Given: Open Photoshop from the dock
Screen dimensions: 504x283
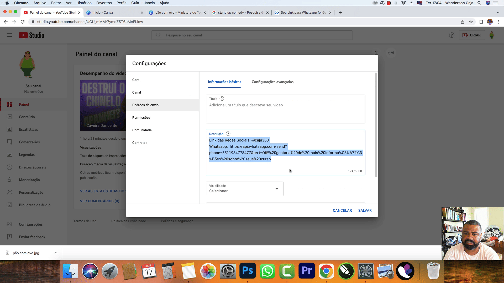Looking at the screenshot, I should pos(248,271).
